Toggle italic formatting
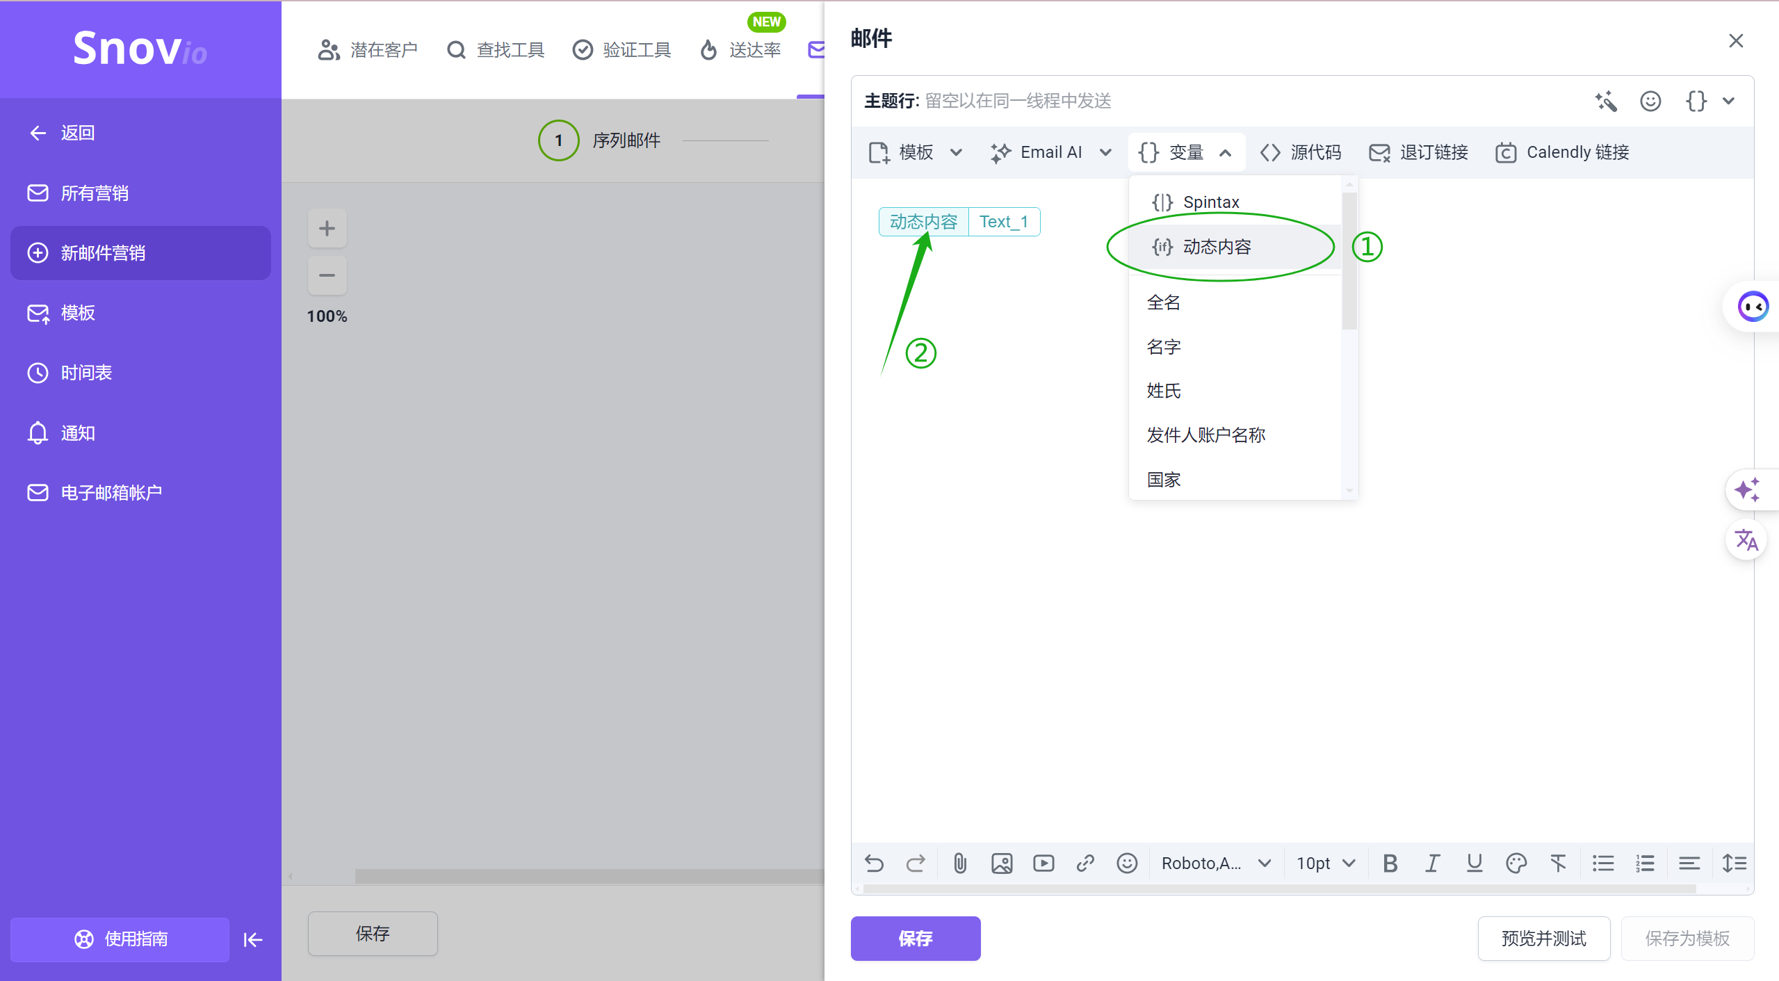 click(1432, 863)
